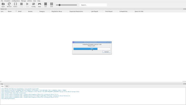Switch to the TTY tab
This screenshot has width=186, height=105.
(7, 86)
